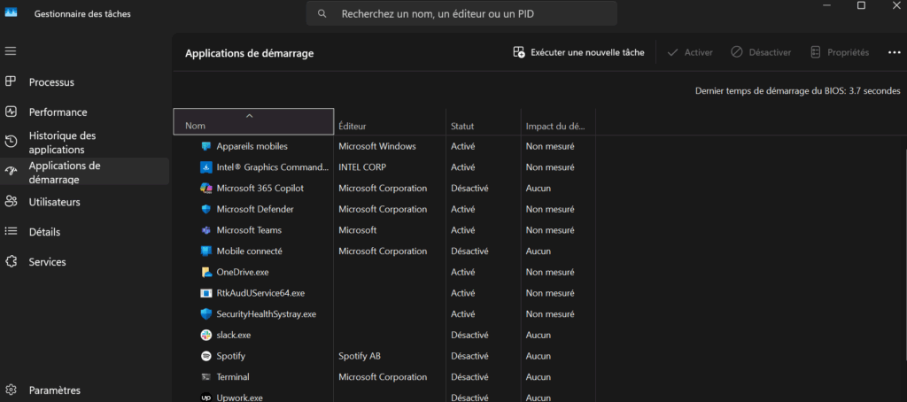The height and width of the screenshot is (402, 907).
Task: Select the Intel® Graphics Command row name
Action: [273, 167]
